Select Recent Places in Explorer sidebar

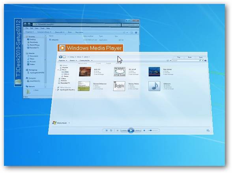click(34, 45)
